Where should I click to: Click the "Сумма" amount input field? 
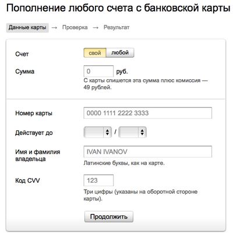click(x=98, y=72)
